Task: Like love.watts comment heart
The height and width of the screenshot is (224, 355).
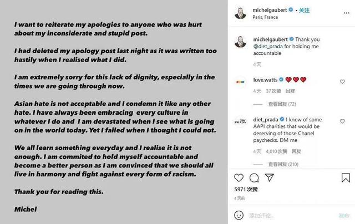Action: click(x=342, y=82)
